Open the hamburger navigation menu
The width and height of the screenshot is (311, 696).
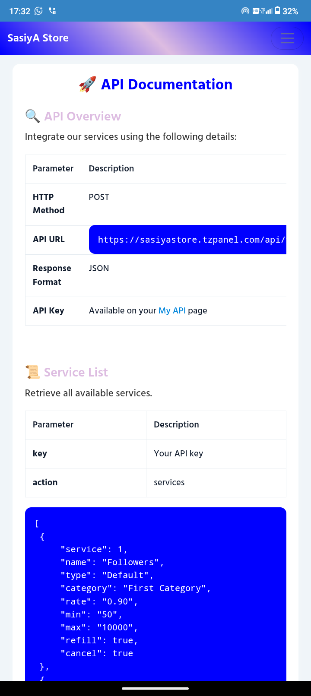pos(287,38)
